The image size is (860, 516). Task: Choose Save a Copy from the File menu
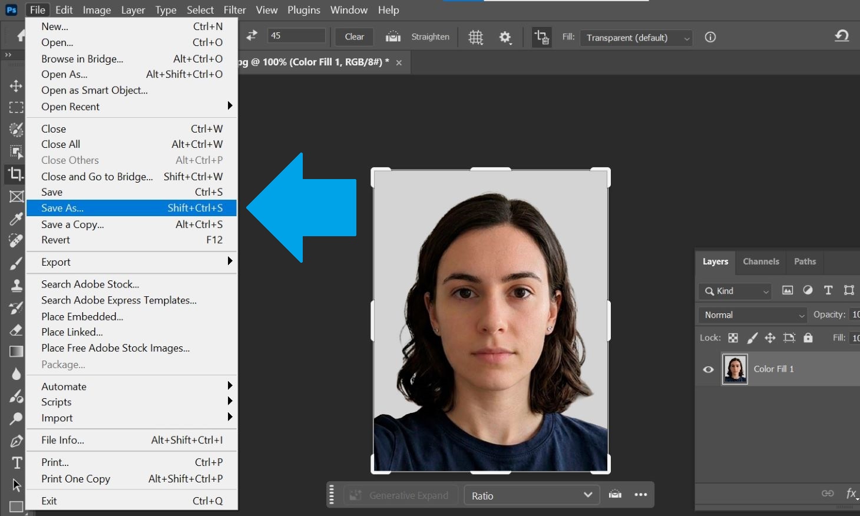tap(72, 224)
